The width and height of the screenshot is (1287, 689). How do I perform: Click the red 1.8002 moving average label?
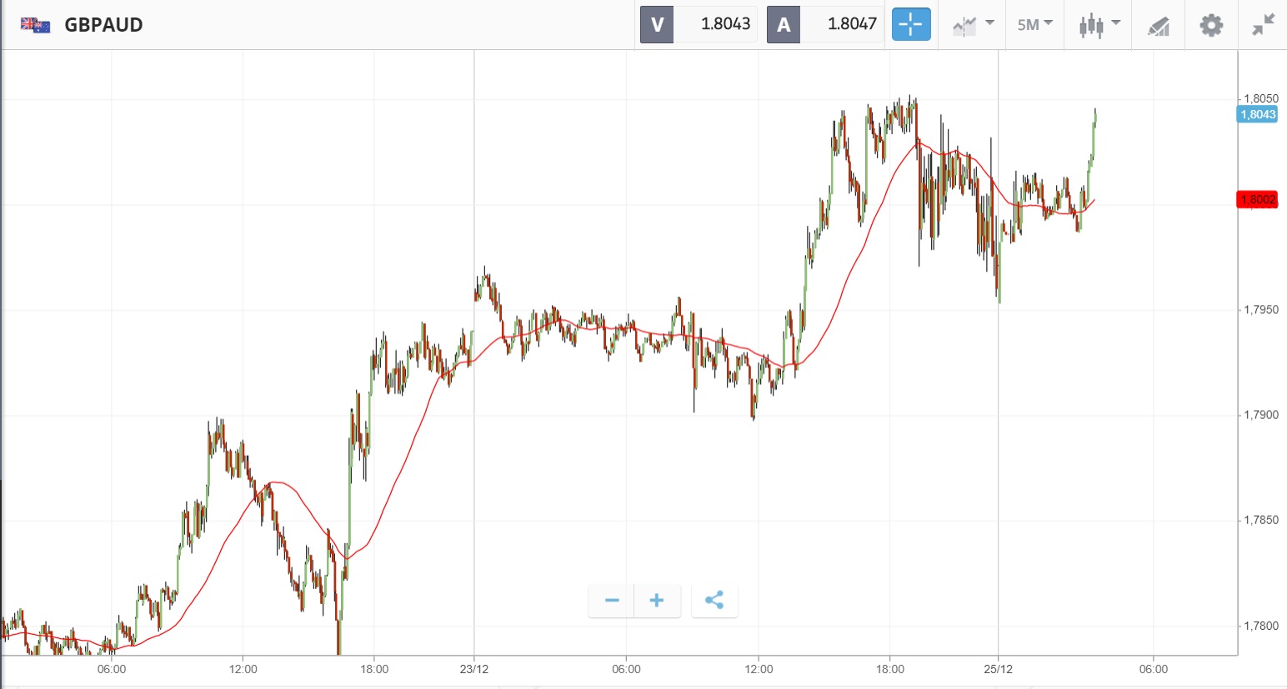click(1258, 199)
